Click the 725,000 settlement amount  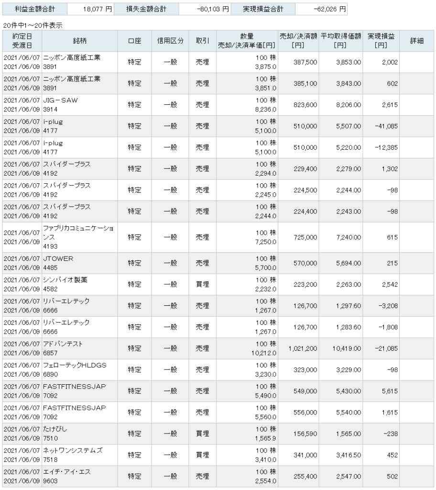[x=305, y=237]
